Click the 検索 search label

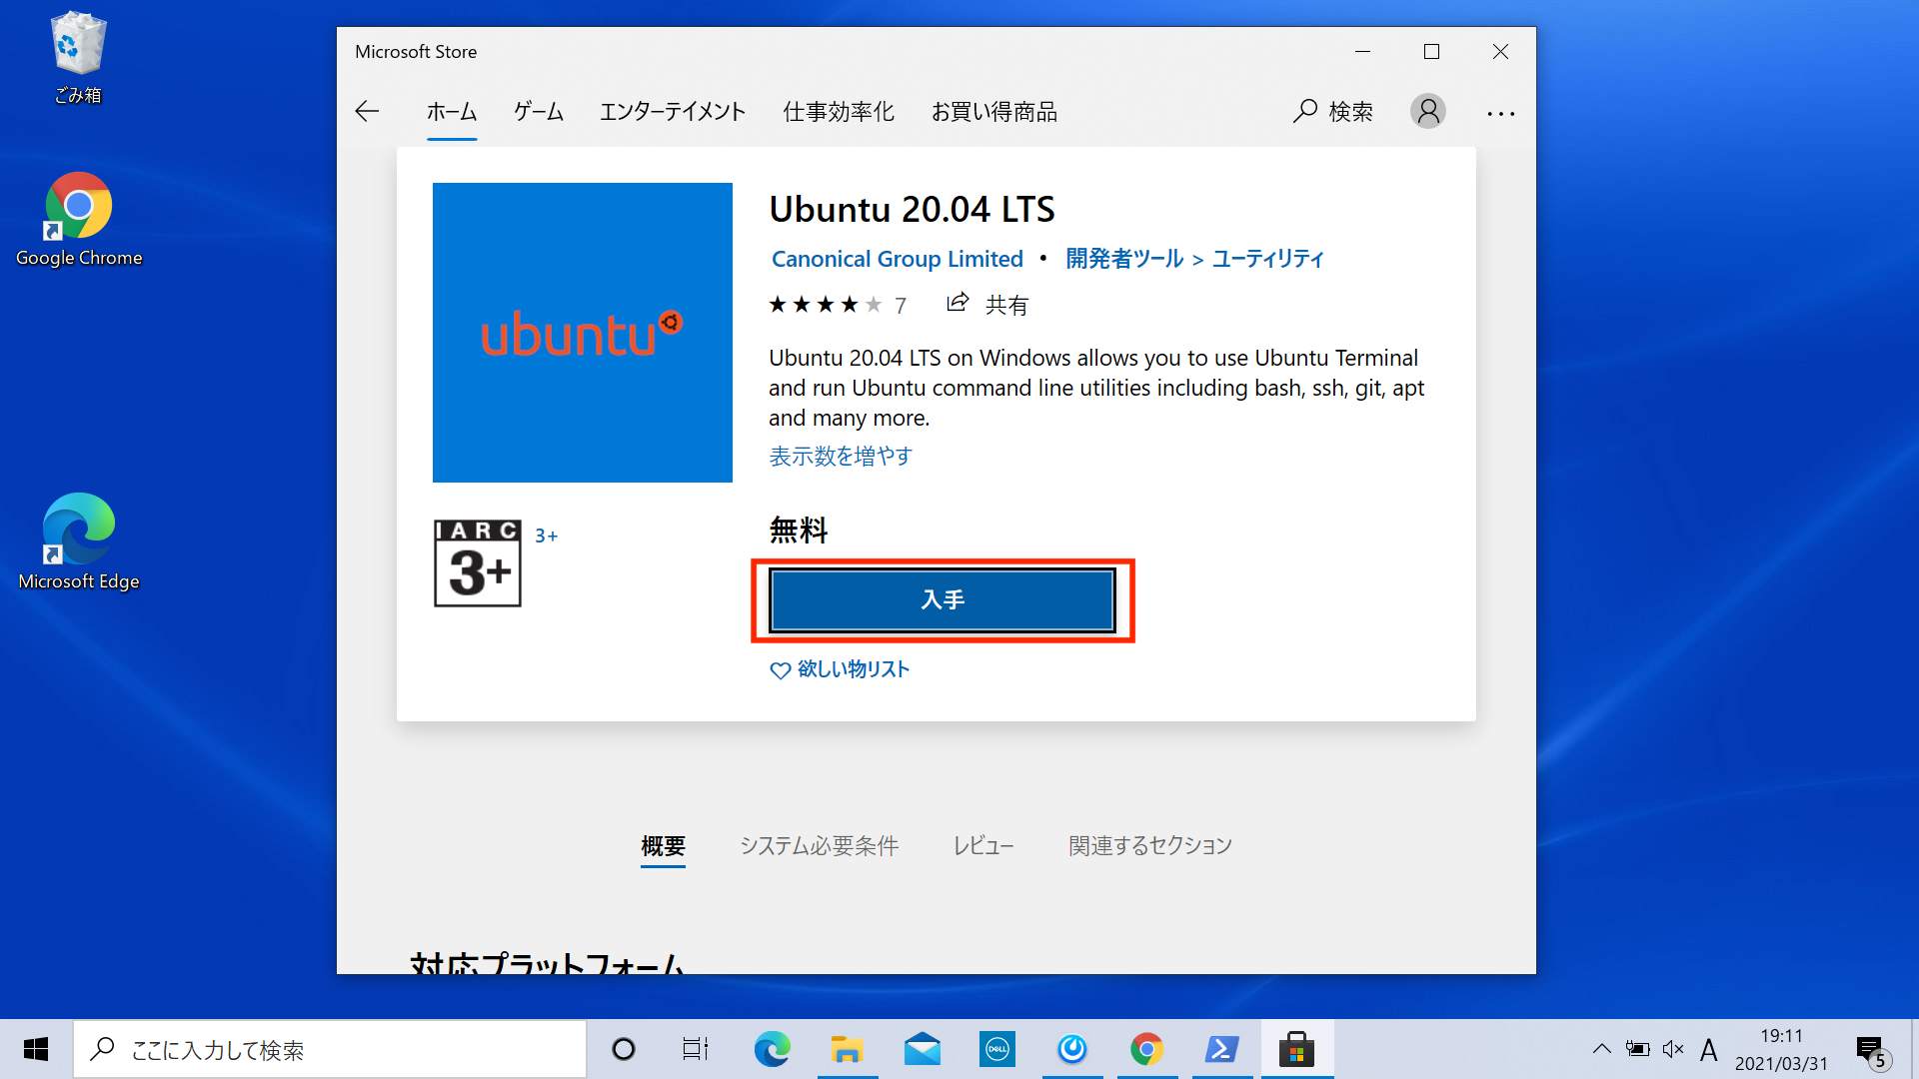pyautogui.click(x=1350, y=112)
